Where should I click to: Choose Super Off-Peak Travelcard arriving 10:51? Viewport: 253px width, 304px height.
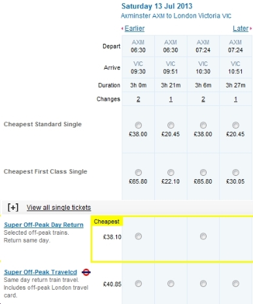coord(235,284)
